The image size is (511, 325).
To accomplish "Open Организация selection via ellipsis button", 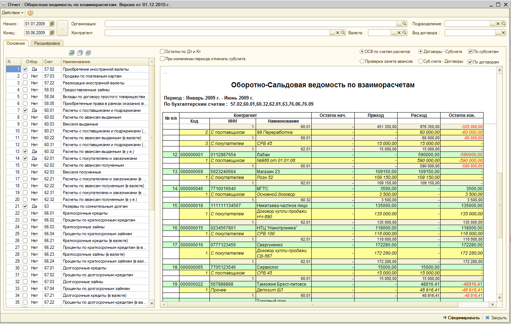I will coord(399,24).
